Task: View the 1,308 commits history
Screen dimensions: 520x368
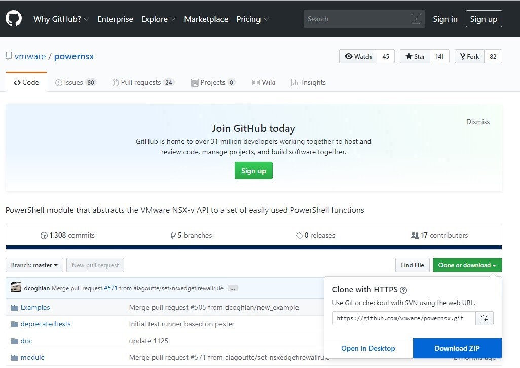Action: (x=67, y=236)
